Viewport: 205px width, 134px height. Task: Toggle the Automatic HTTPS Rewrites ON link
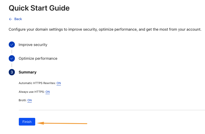(x=59, y=83)
